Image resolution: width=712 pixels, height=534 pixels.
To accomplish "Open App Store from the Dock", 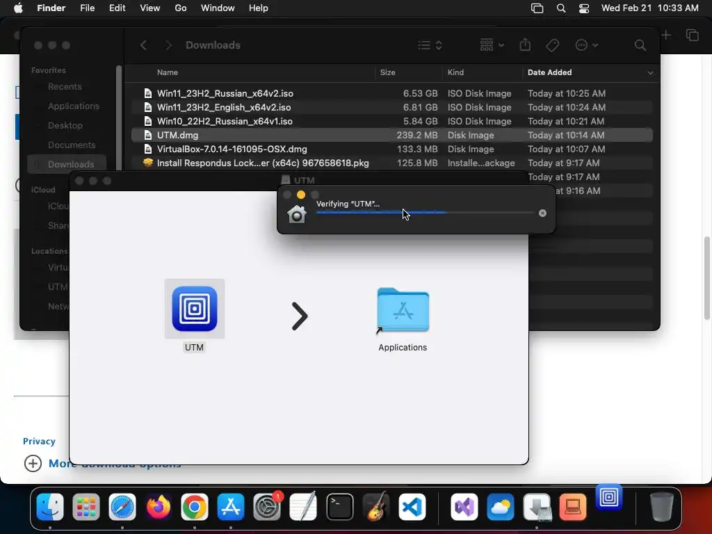I will point(231,507).
